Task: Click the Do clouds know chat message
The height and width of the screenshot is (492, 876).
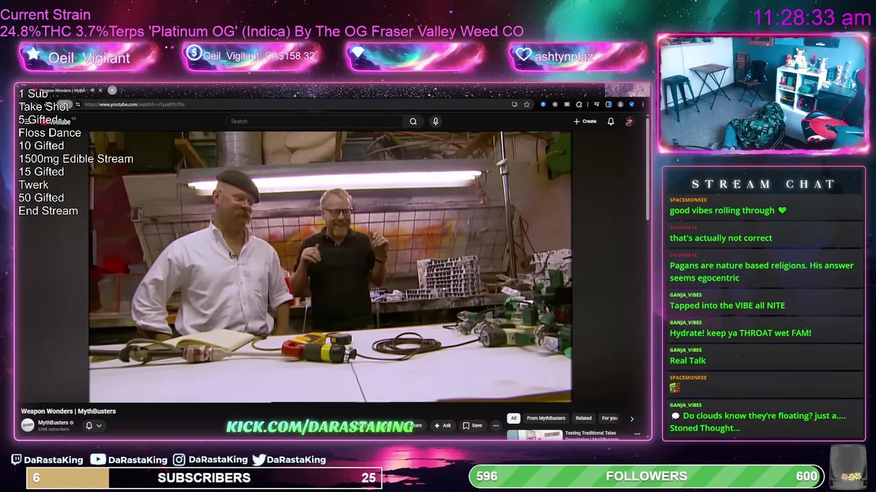Action: [758, 422]
